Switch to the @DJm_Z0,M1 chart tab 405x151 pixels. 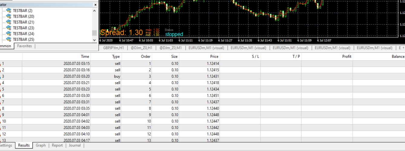click(170, 48)
